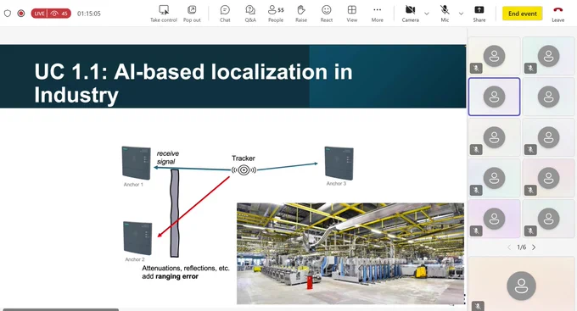
Task: Show the People list
Action: (x=276, y=14)
